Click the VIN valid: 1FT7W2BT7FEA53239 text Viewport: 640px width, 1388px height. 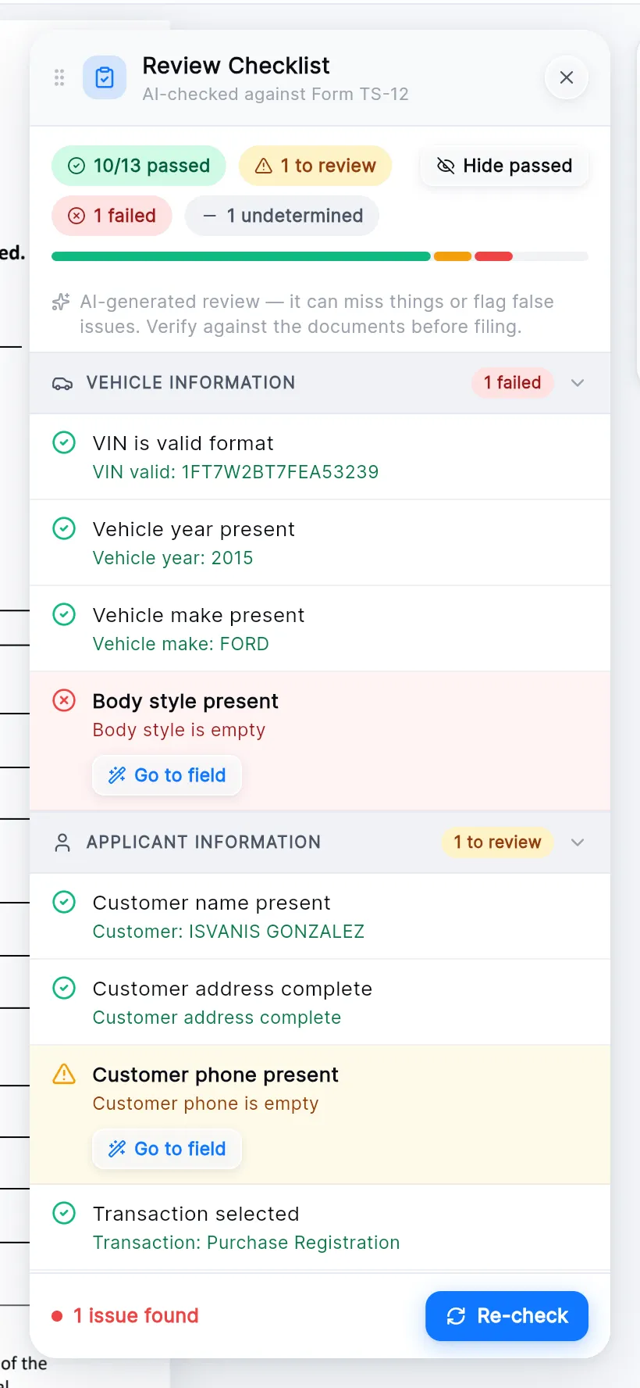236,472
